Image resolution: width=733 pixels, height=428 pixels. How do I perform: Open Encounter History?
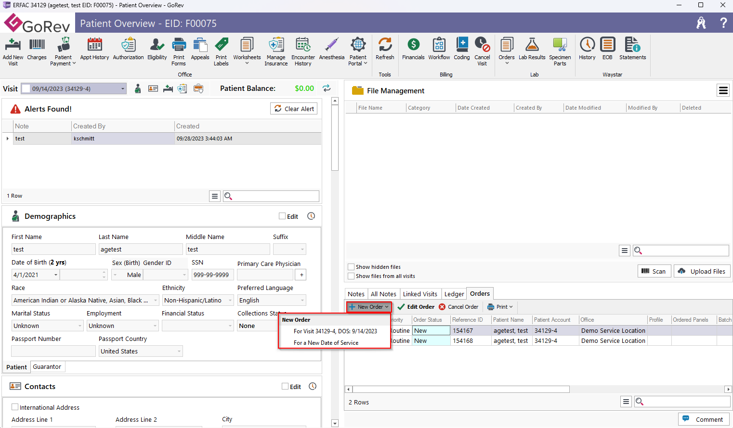tap(303, 51)
